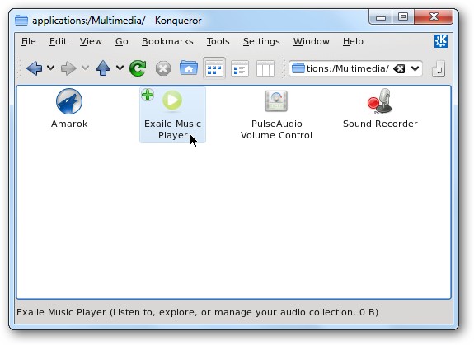Screen dimensions: 474x345
Task: Minimize the Konqueror window
Action: click(x=381, y=17)
